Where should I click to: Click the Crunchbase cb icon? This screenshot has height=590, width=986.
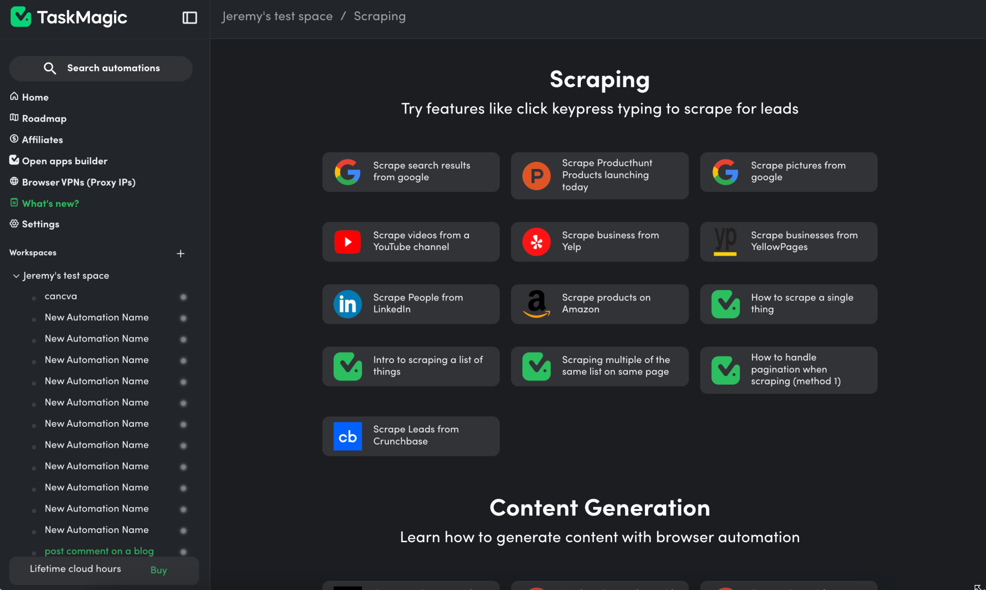point(348,436)
